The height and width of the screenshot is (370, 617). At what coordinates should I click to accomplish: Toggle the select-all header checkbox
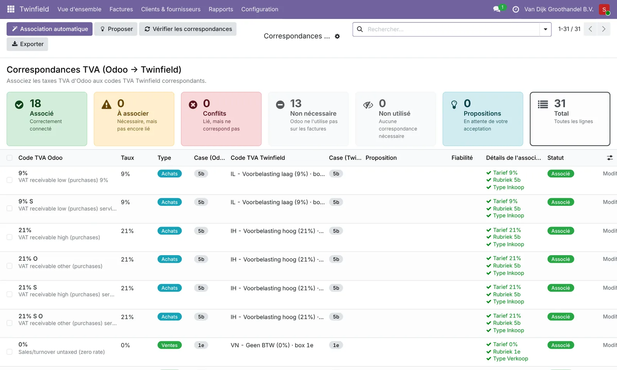click(10, 158)
